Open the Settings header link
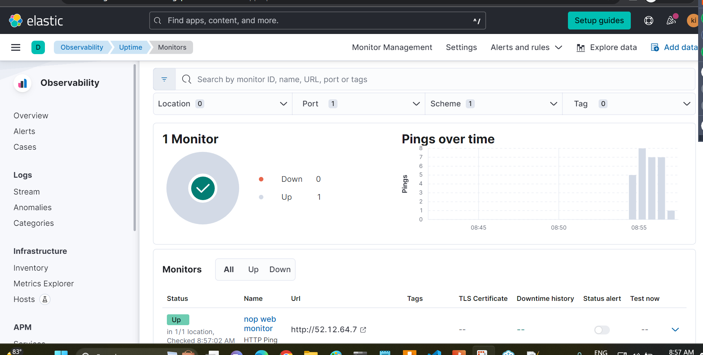This screenshot has height=355, width=703. tap(461, 47)
